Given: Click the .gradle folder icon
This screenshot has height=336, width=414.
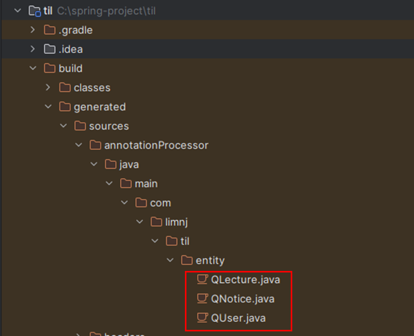Looking at the screenshot, I should (x=50, y=30).
